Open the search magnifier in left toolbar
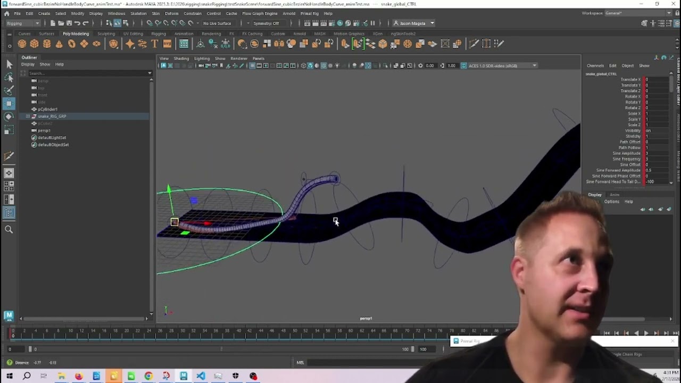This screenshot has width=681, height=383. coord(9,229)
